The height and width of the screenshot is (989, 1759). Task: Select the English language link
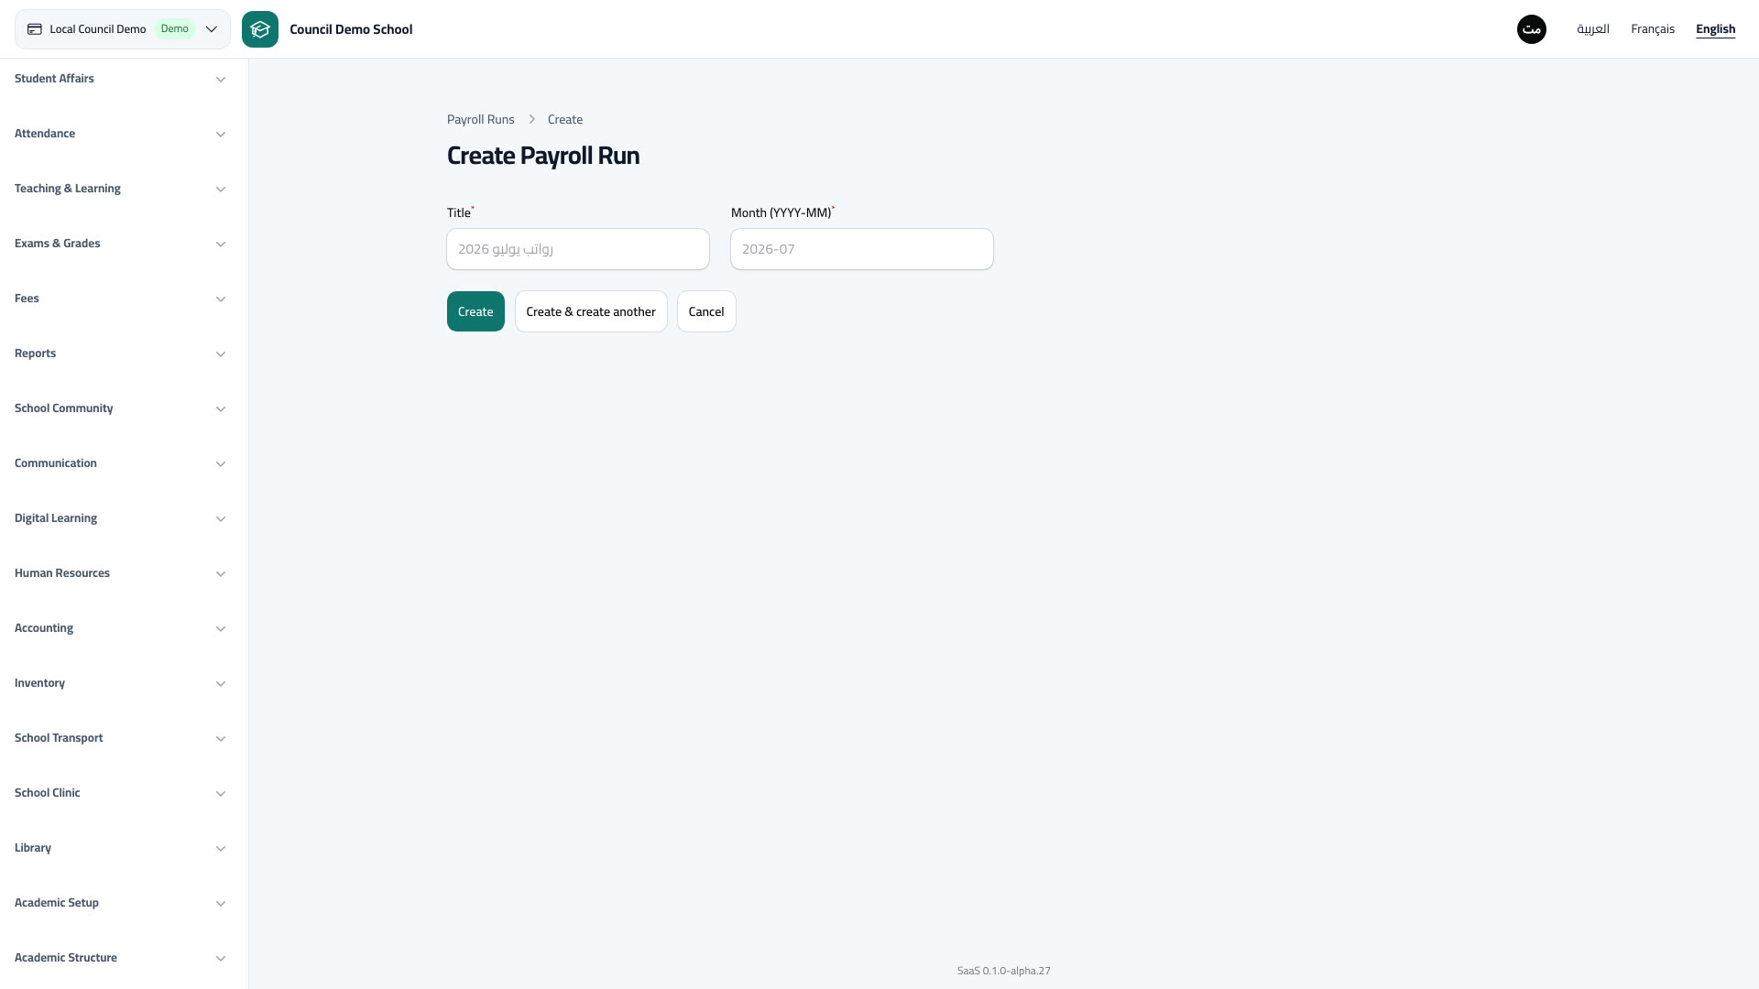tap(1715, 29)
